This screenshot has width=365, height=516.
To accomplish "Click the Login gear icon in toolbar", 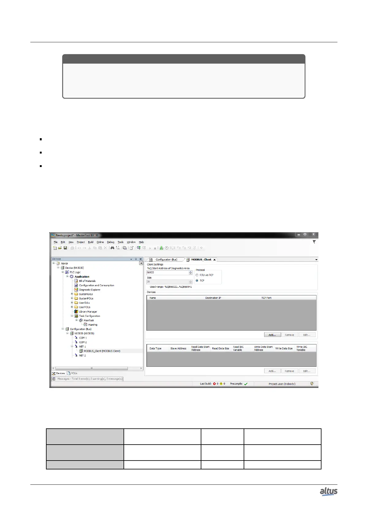I will 139,248.
